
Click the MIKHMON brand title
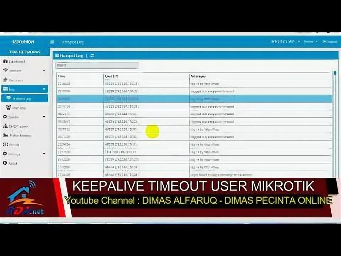point(23,42)
